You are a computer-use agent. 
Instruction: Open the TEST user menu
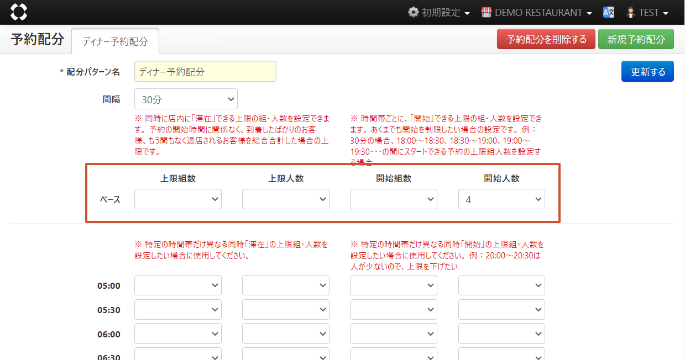(x=647, y=12)
